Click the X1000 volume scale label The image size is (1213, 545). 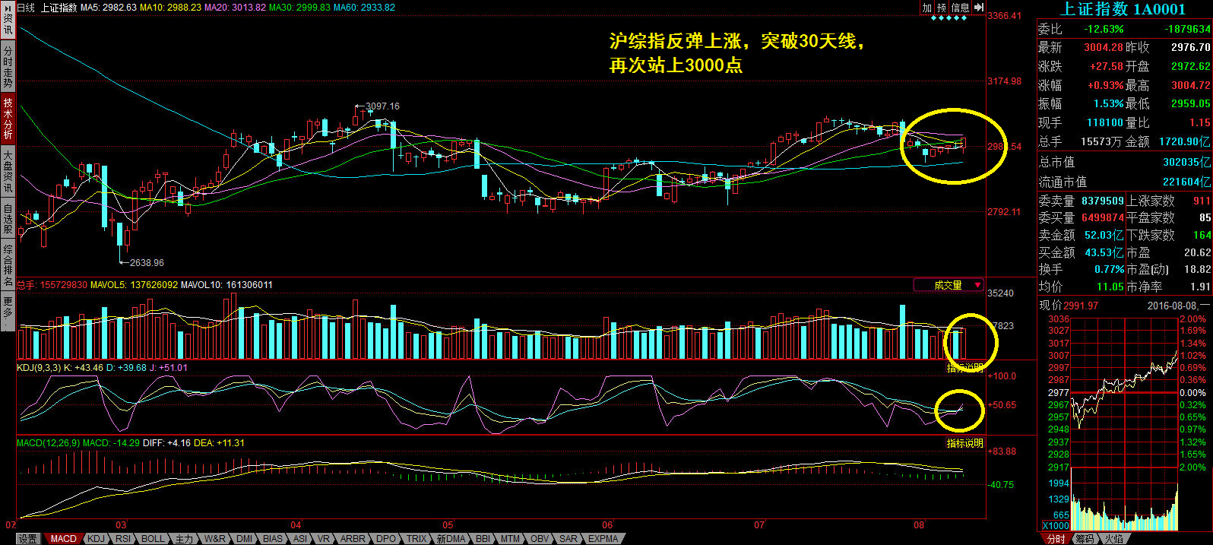[1055, 526]
